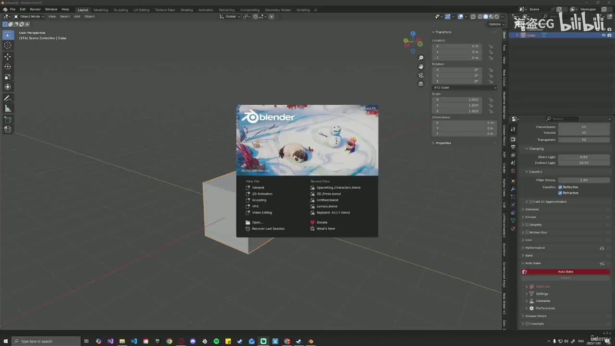The image size is (615, 346).
Task: Open the Scene properties tab icon
Action: click(513, 163)
